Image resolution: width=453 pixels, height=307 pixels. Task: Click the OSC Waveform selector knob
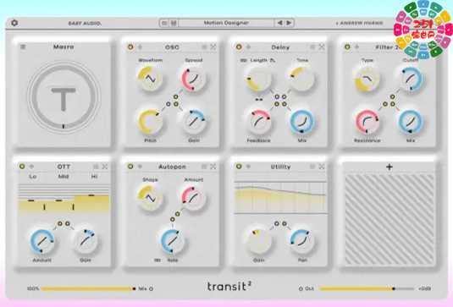(x=150, y=78)
